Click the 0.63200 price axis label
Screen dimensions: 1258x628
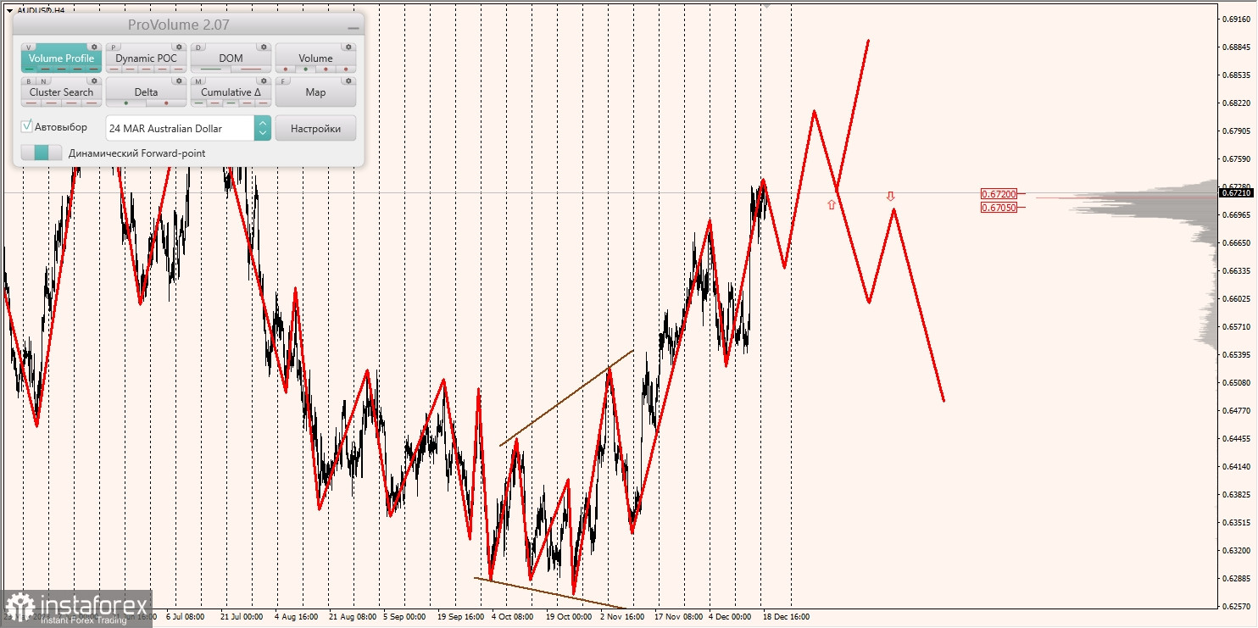1237,550
